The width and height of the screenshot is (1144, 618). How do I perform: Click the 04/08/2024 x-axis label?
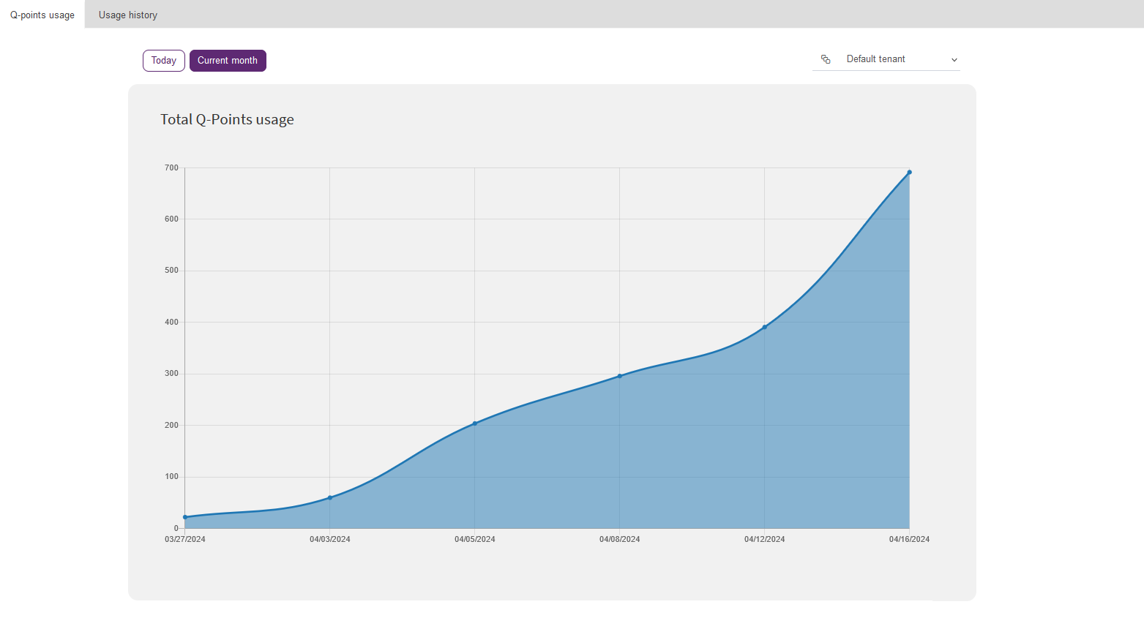point(619,539)
